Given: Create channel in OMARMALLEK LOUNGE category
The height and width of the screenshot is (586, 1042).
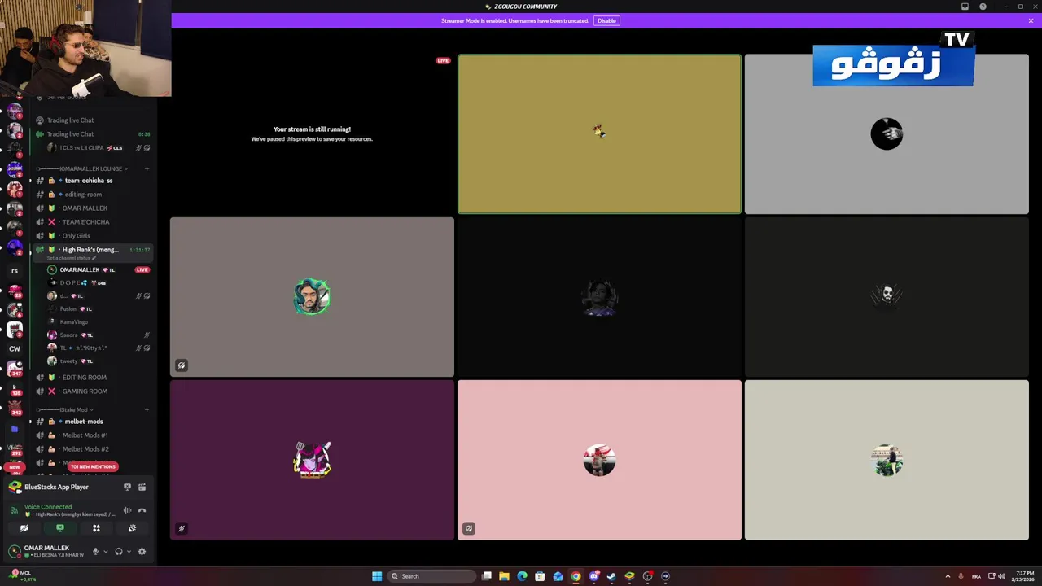Looking at the screenshot, I should point(147,168).
